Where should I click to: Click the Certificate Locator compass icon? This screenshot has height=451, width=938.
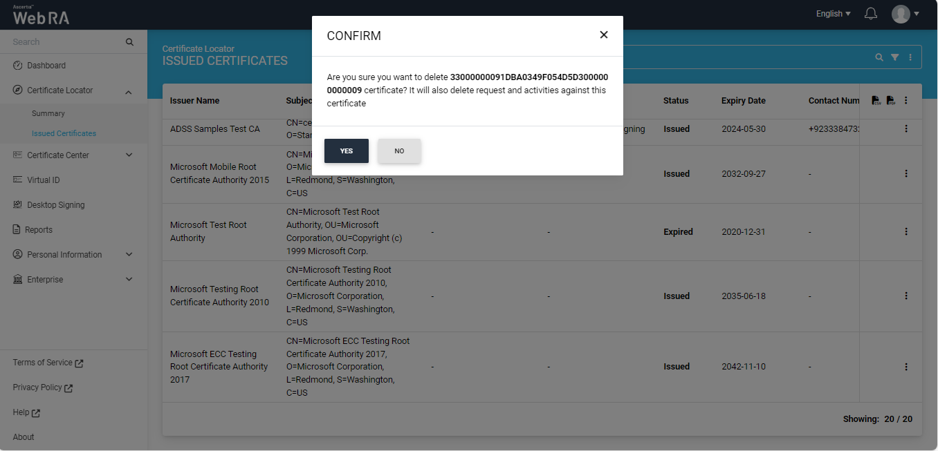point(18,90)
